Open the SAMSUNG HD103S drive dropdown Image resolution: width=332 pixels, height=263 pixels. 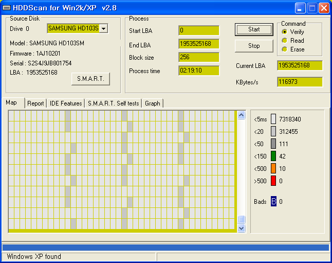coord(103,28)
